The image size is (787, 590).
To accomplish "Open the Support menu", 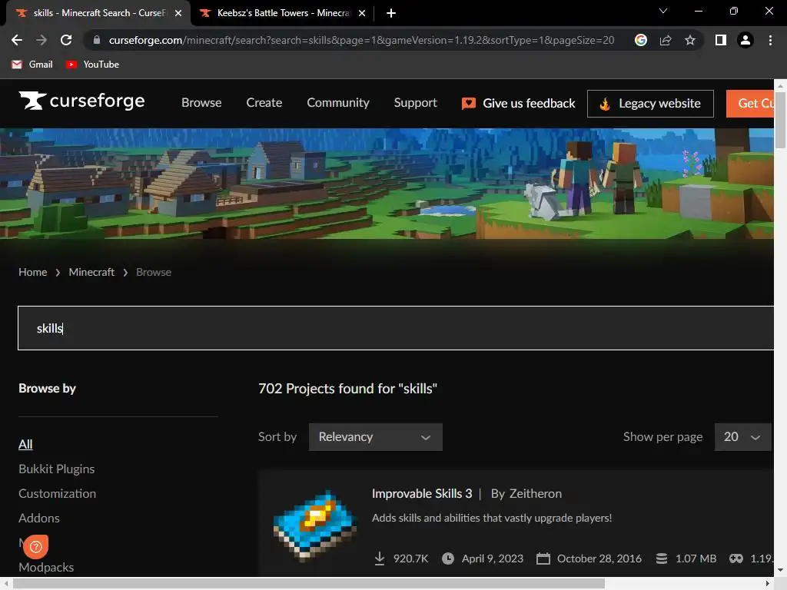I will tap(415, 103).
